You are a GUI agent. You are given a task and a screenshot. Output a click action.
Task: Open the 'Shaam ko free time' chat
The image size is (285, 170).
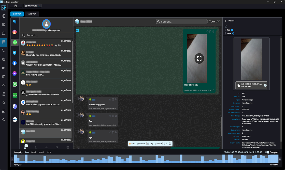pyautogui.click(x=46, y=53)
